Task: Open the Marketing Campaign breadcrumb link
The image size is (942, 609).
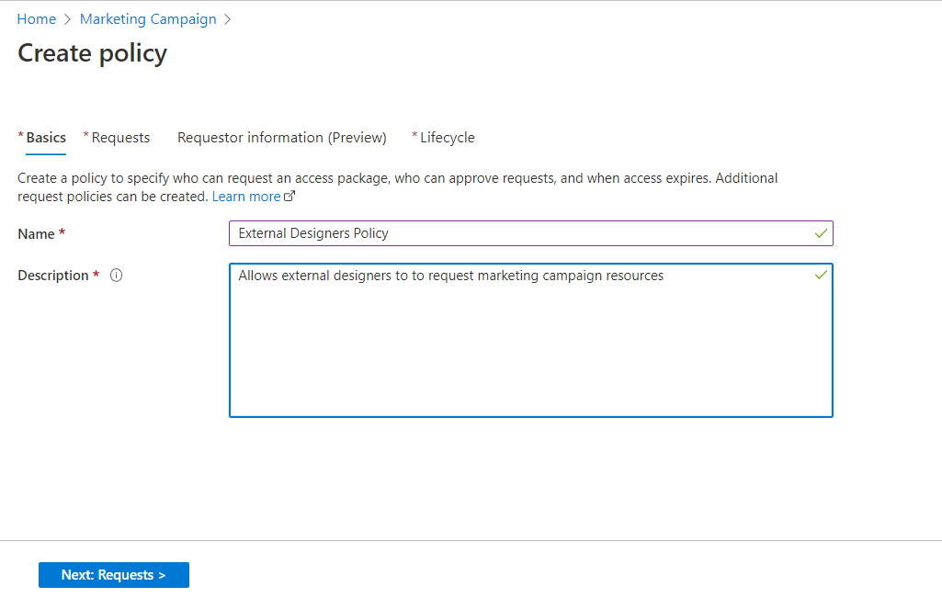Action: pyautogui.click(x=148, y=19)
